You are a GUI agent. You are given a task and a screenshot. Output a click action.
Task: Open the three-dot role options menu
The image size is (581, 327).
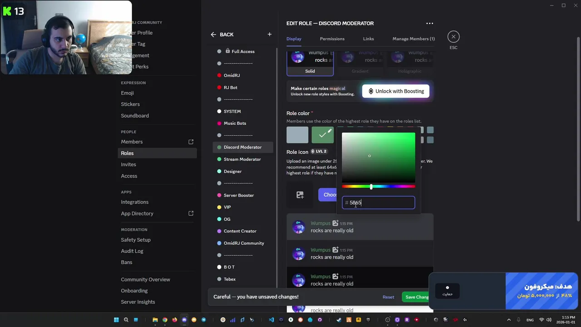pos(429,23)
